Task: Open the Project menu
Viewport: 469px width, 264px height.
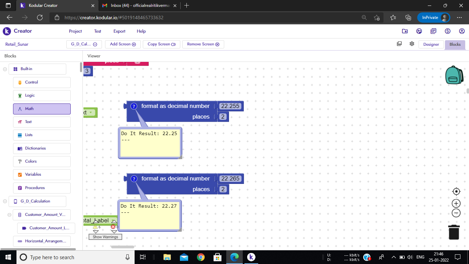Action: (x=75, y=31)
